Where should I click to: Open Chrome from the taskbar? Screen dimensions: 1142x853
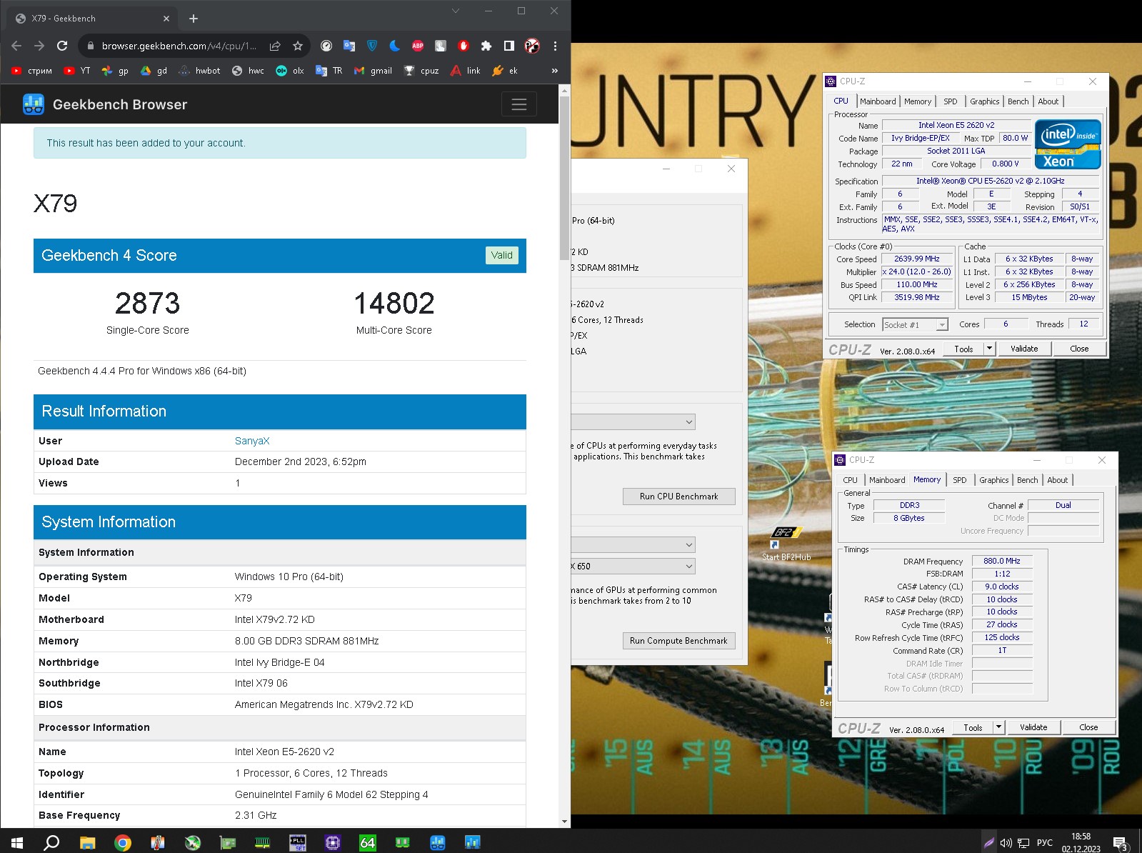pyautogui.click(x=123, y=842)
